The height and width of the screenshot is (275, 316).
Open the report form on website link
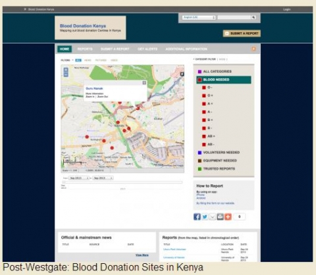click(215, 203)
